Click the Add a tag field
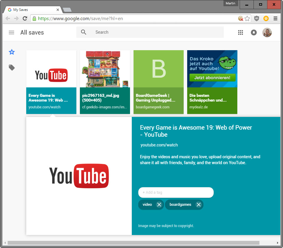Screen dimensions: 283x248 [176, 192]
